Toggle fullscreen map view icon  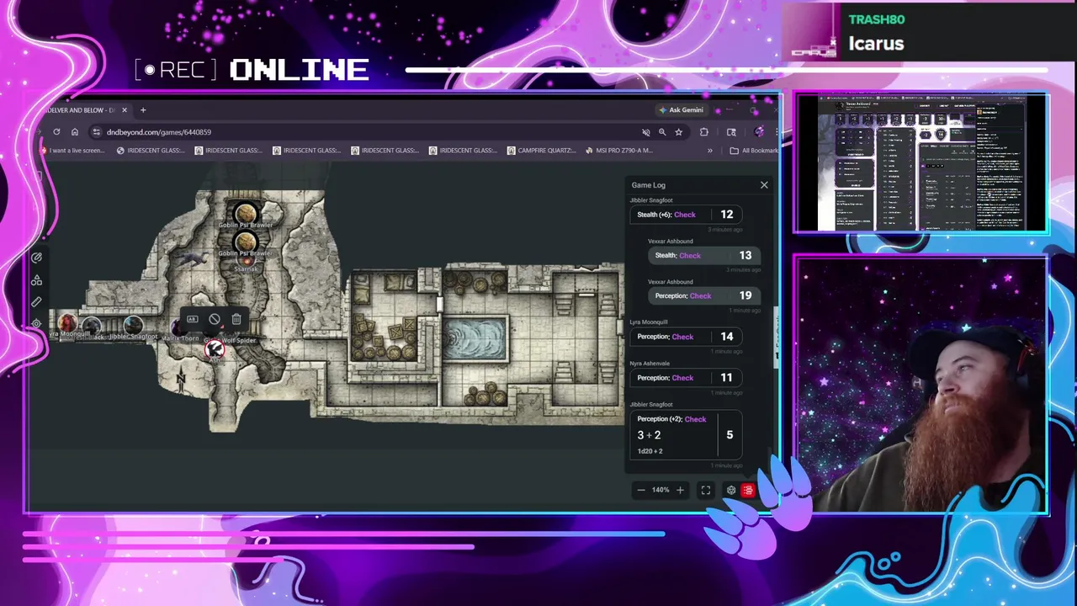tap(706, 490)
